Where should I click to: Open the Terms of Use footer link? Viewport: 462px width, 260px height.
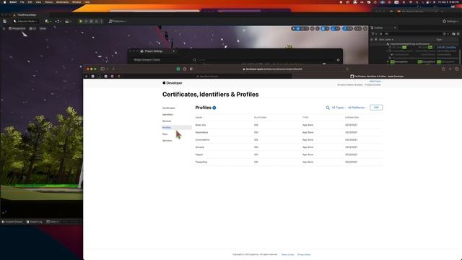[x=287, y=254]
